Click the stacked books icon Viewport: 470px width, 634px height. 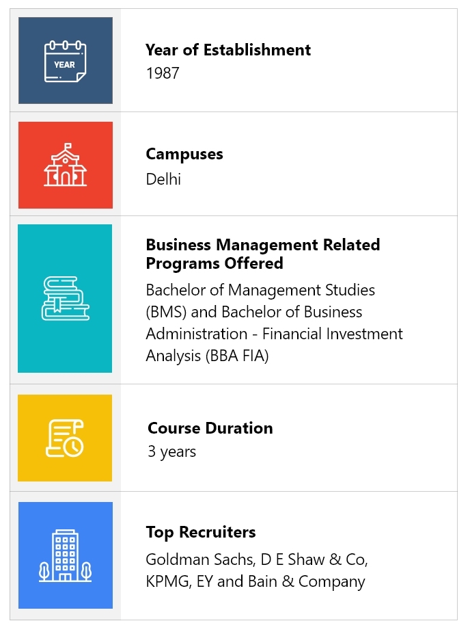(x=65, y=299)
